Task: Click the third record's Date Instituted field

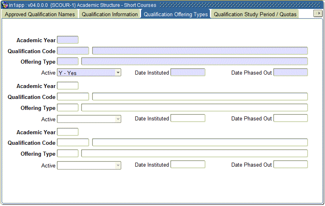Action: pyautogui.click(x=188, y=165)
